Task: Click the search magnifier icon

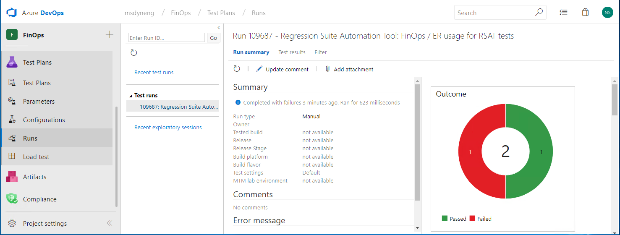Action: [x=539, y=13]
